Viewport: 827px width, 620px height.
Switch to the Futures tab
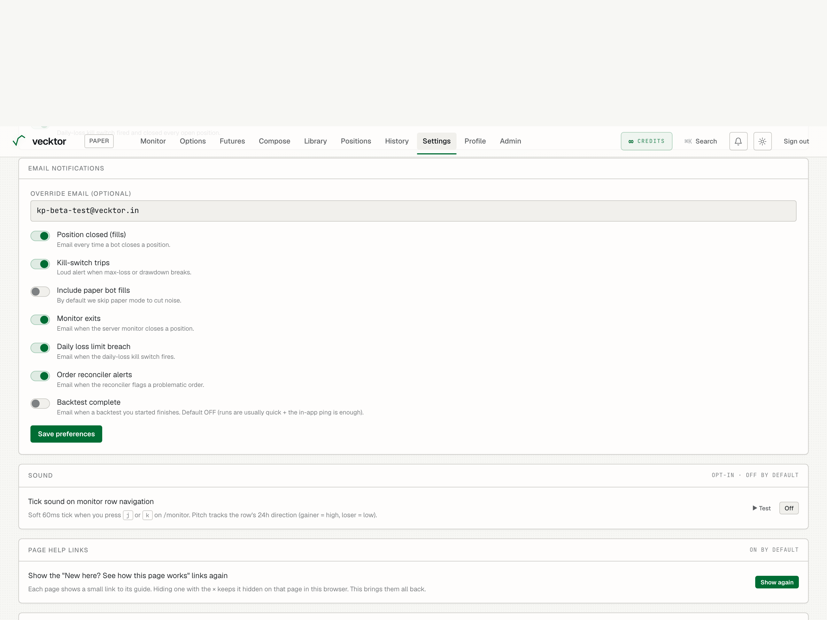pos(232,141)
